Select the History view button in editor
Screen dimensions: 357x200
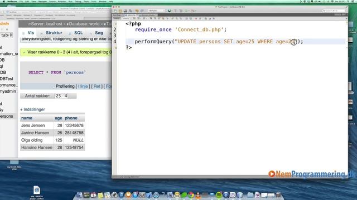point(126,18)
